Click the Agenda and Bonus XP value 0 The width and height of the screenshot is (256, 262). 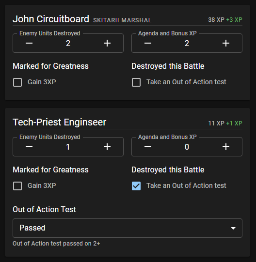coord(187,147)
